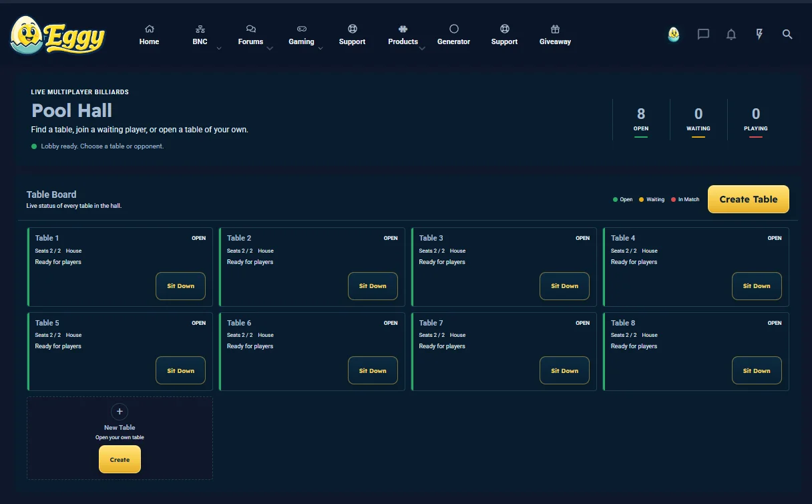This screenshot has height=504, width=812.
Task: Expand the Gaming dropdown chevron
Action: click(x=321, y=48)
